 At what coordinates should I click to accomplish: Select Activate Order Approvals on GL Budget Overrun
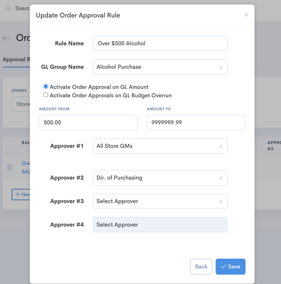pos(46,95)
